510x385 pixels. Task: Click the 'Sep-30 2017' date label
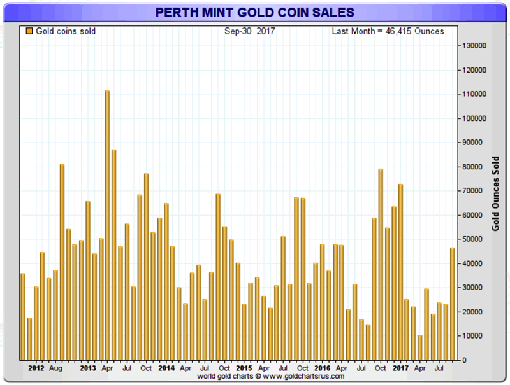249,31
